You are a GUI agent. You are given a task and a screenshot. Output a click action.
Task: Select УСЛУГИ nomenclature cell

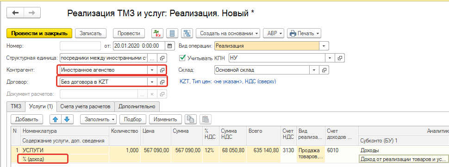[x=65, y=150]
